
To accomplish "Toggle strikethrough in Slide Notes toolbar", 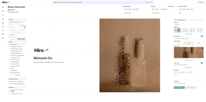I will click(184, 72).
